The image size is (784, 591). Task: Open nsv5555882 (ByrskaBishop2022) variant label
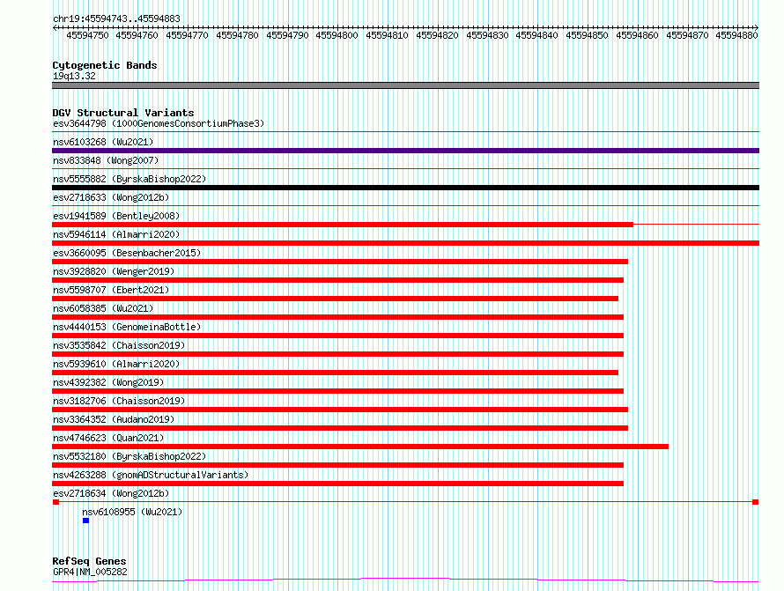point(129,179)
